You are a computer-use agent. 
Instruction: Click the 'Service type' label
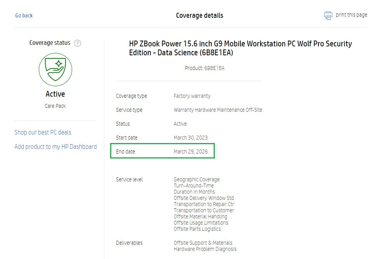click(x=129, y=110)
